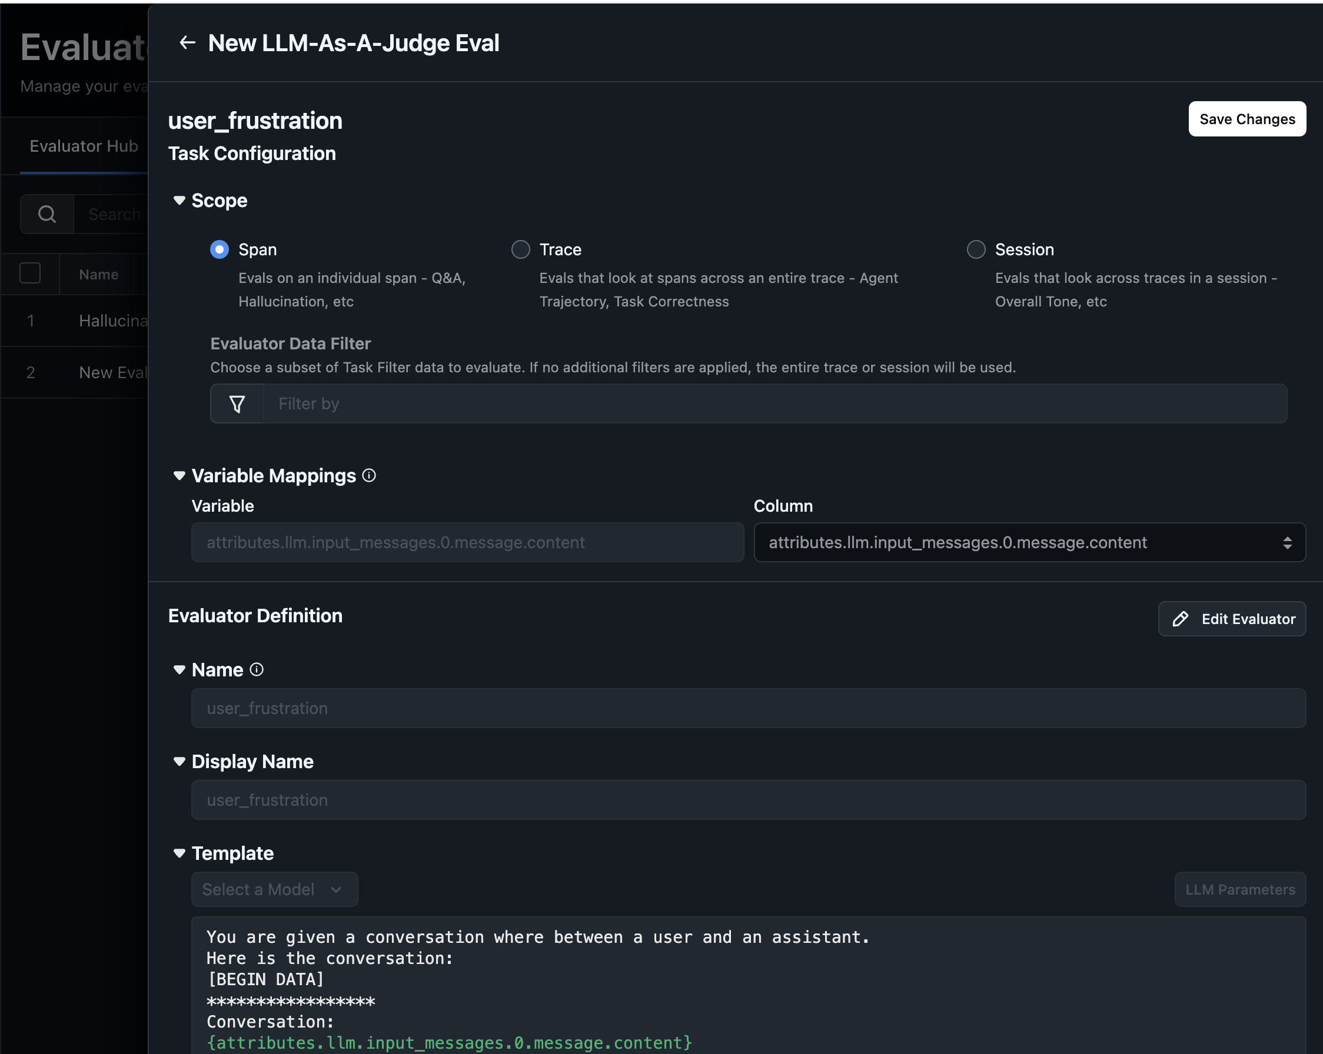Click the back arrow icon

point(187,42)
